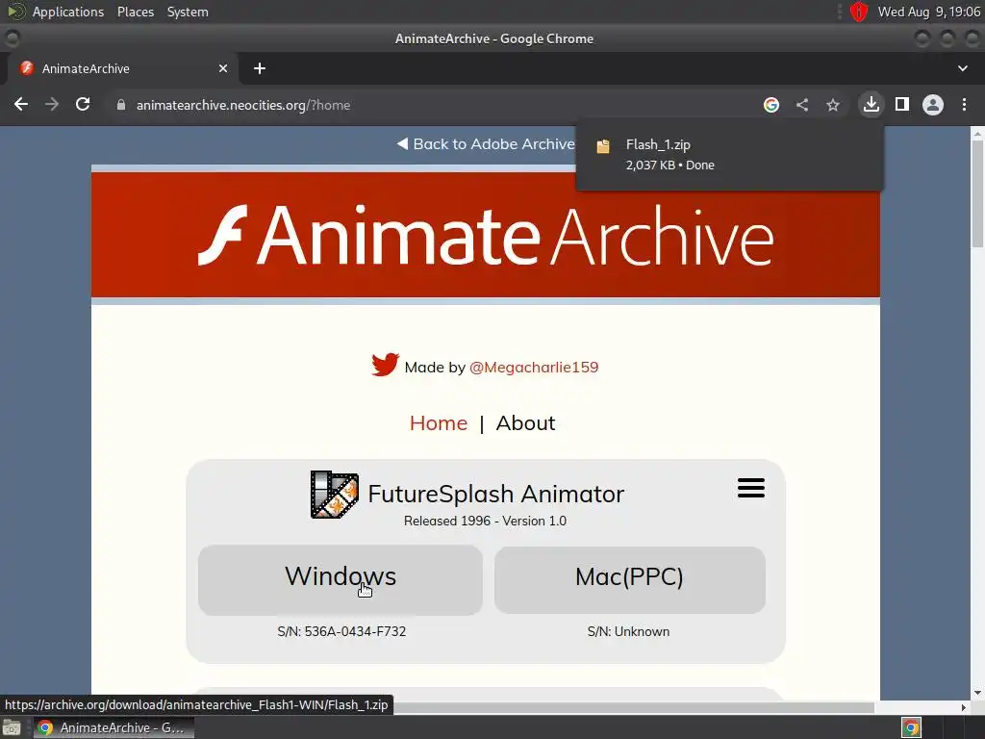Viewport: 985px width, 739px height.
Task: Click the address bar URL field
Action: [434, 105]
